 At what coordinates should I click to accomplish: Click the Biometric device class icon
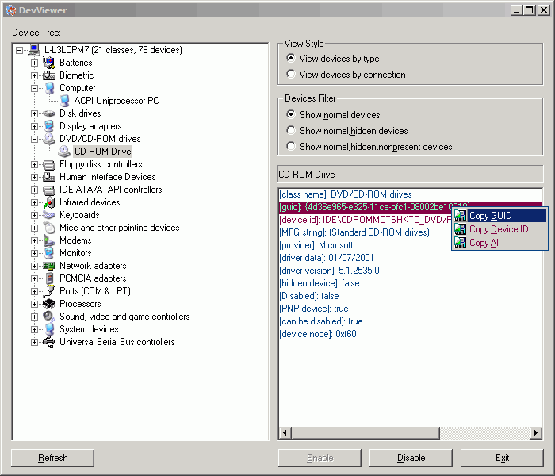pos(49,75)
